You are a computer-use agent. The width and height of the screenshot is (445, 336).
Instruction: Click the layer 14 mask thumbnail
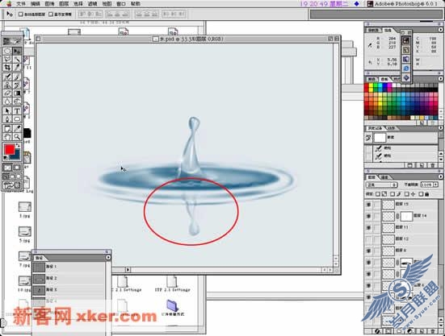pyautogui.click(x=406, y=216)
